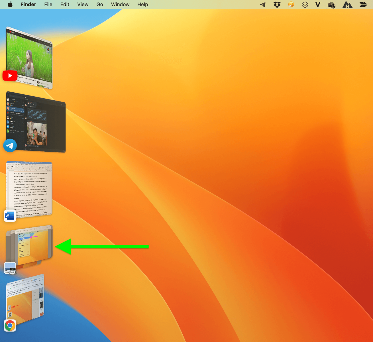The image size is (373, 342).
Task: Open the cloud sync menu bar icon
Action: click(x=331, y=5)
